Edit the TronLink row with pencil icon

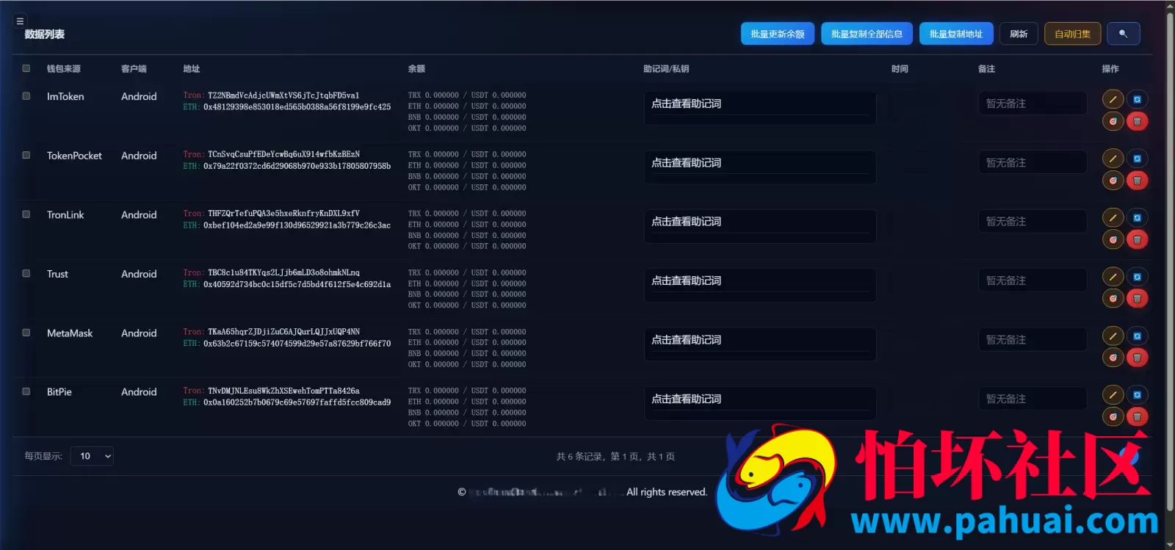[1113, 217]
